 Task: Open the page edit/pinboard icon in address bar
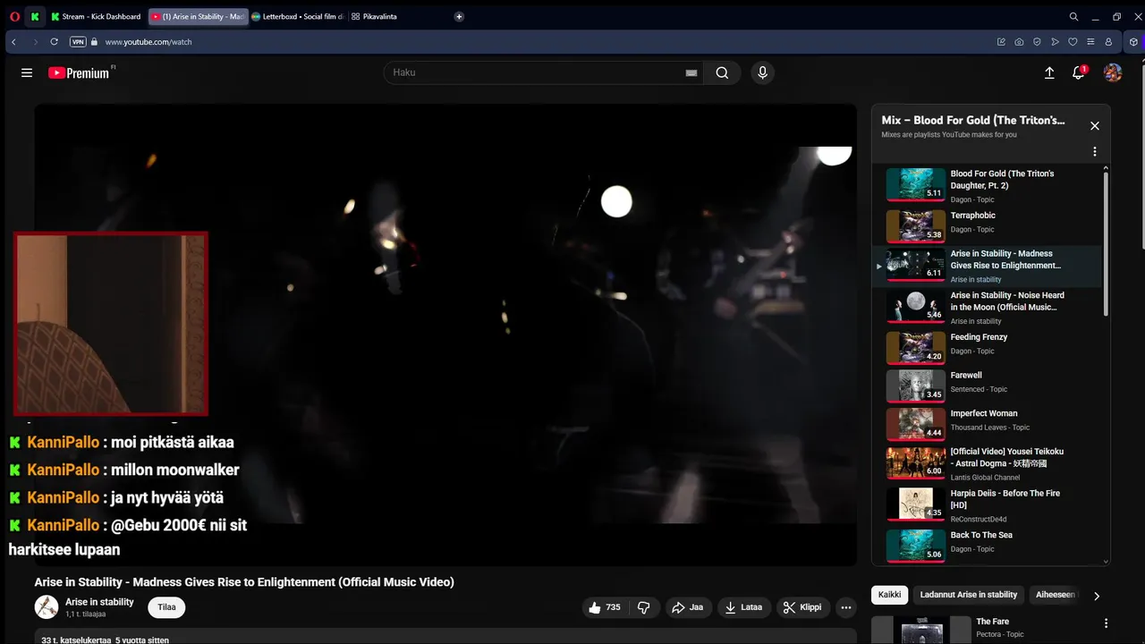pos(1001,42)
